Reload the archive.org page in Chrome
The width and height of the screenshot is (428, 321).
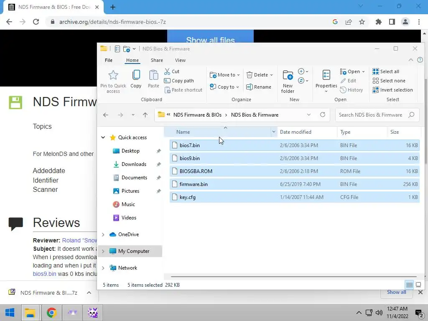(36, 22)
